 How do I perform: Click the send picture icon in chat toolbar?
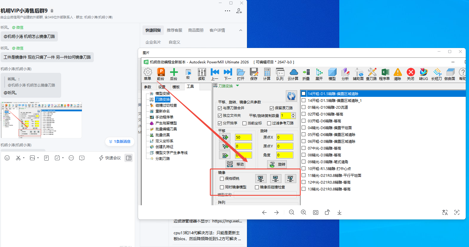click(32, 158)
